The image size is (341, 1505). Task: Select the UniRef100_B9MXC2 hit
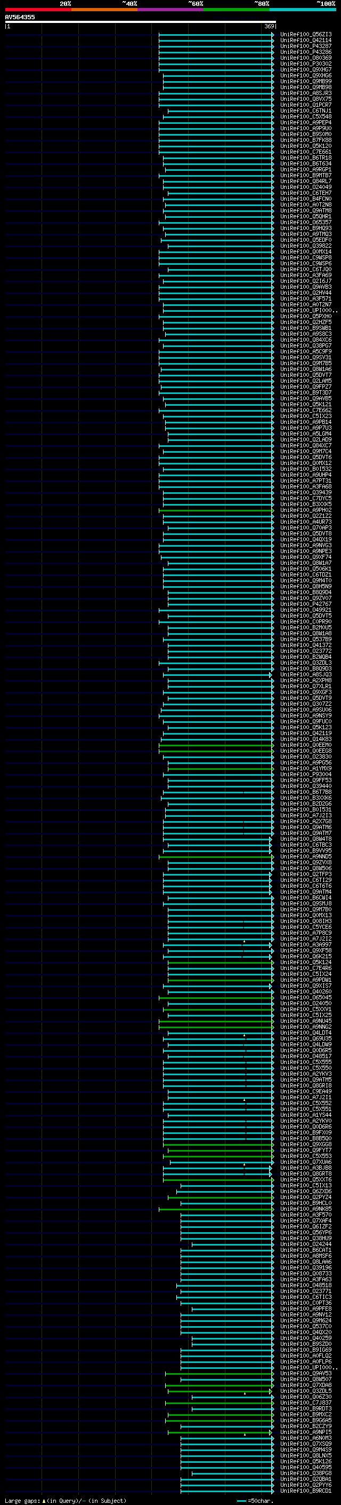(306, 1414)
